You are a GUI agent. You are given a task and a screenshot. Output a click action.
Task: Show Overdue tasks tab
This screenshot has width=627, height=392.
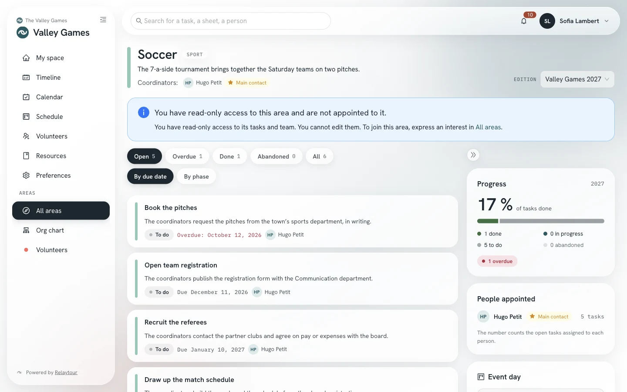[x=187, y=156]
